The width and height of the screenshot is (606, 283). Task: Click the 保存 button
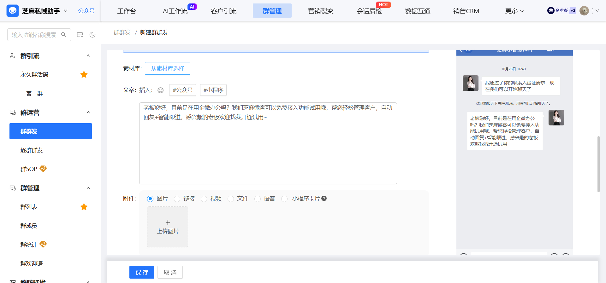pyautogui.click(x=142, y=272)
